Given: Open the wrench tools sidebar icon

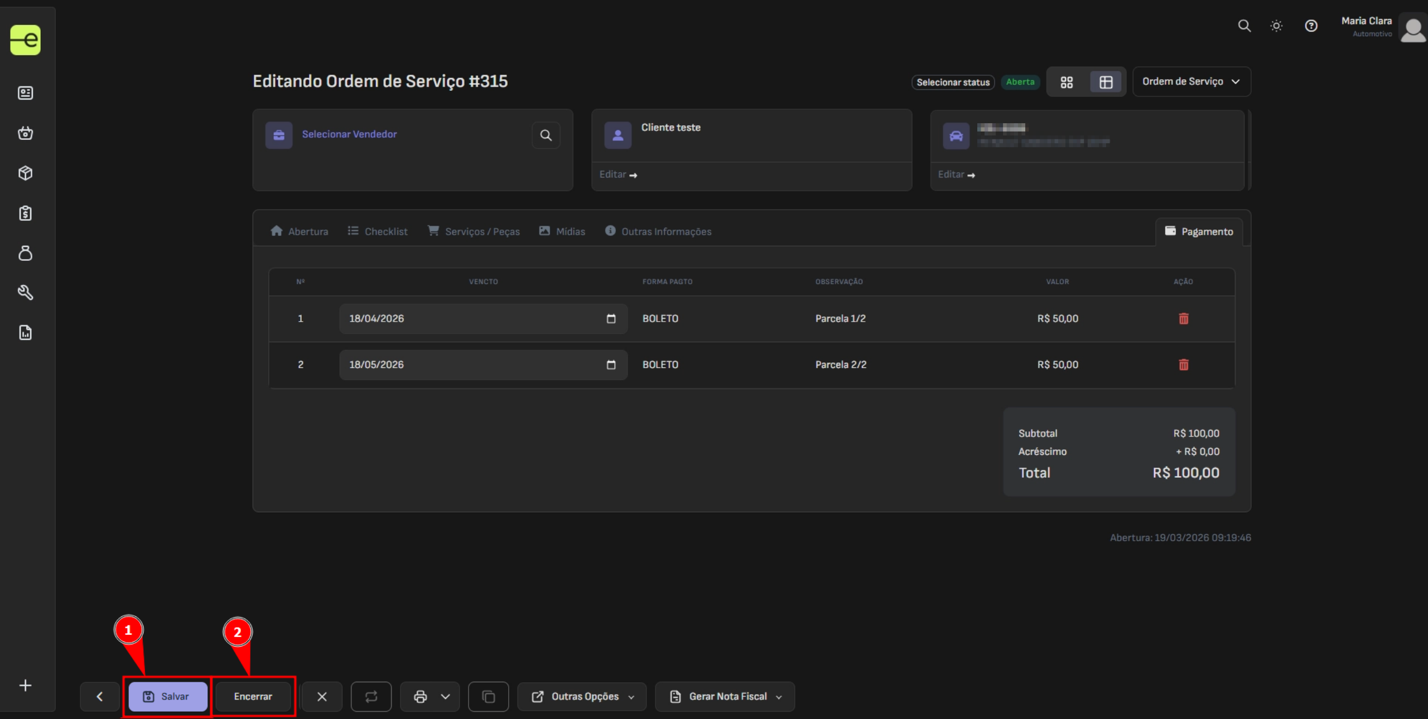Looking at the screenshot, I should pyautogui.click(x=25, y=293).
